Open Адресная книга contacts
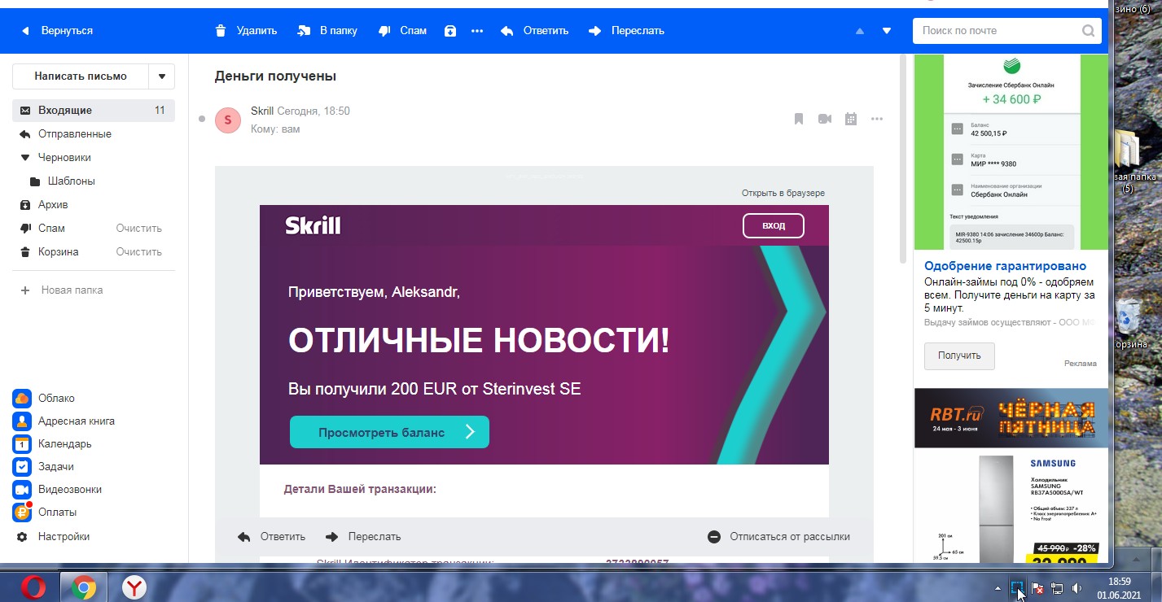This screenshot has height=602, width=1162. [x=64, y=421]
